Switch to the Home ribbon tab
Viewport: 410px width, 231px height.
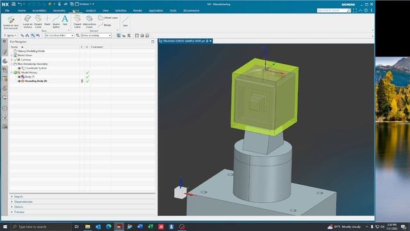[22, 10]
